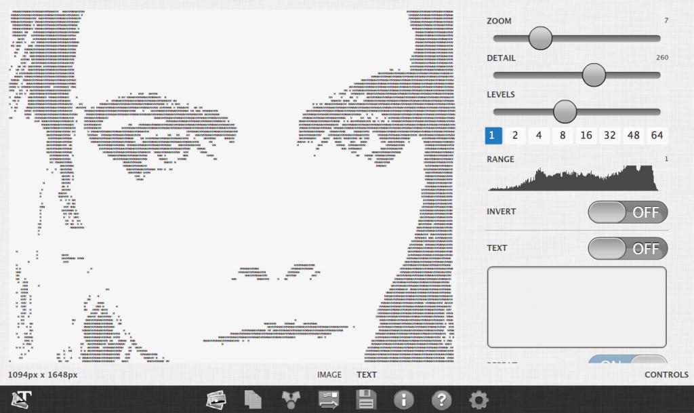694x413 pixels.
Task: Select levels preset 1
Action: tap(493, 136)
